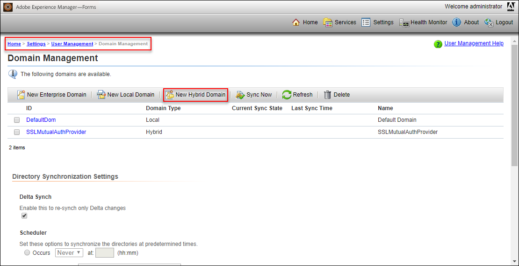Select the DefaultDom row checkbox
The width and height of the screenshot is (519, 266).
pyautogui.click(x=17, y=120)
